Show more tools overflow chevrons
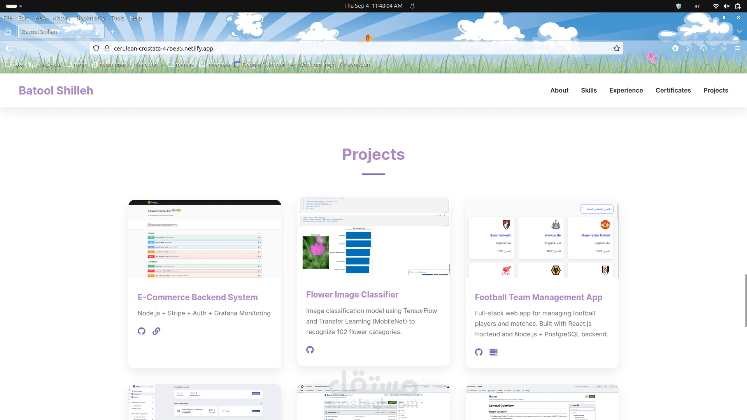The width and height of the screenshot is (747, 420). click(723, 48)
